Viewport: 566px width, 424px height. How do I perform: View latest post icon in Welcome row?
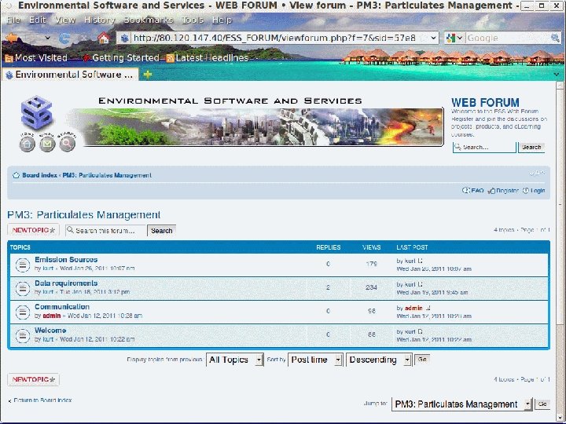point(420,331)
